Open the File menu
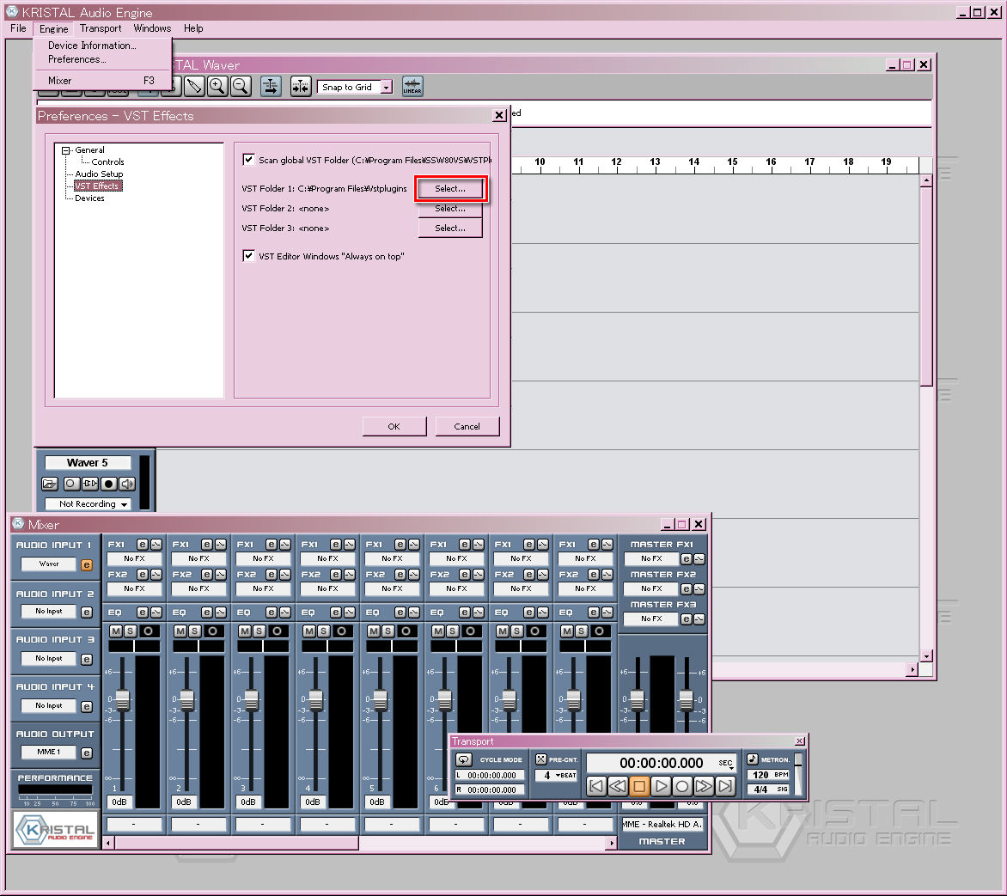Viewport: 1007px width, 896px height. pyautogui.click(x=18, y=28)
